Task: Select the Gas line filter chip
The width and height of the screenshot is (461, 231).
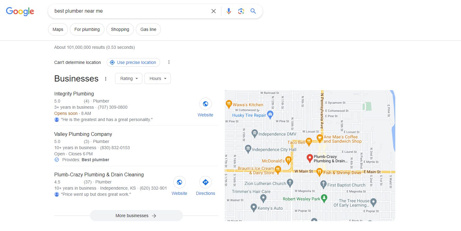Action: coord(148,29)
